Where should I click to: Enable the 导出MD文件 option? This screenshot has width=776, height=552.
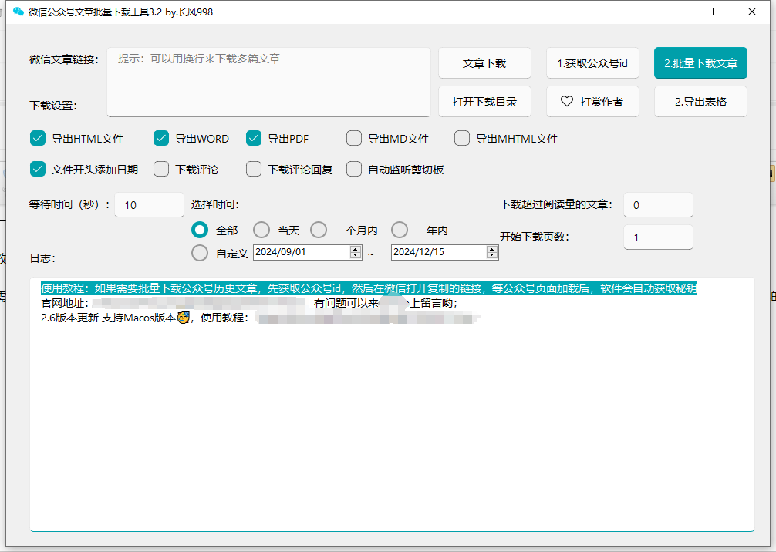point(354,139)
